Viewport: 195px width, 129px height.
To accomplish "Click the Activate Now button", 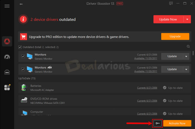I will pos(177,123).
